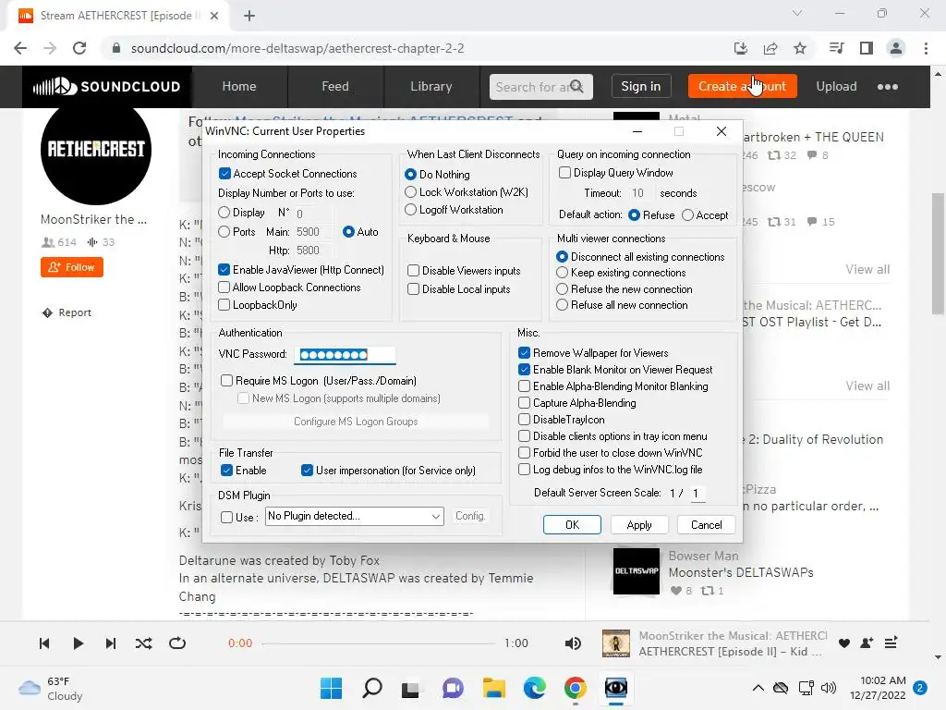Click the WinVNC eye icon in taskbar
This screenshot has height=710, width=946.
[616, 688]
